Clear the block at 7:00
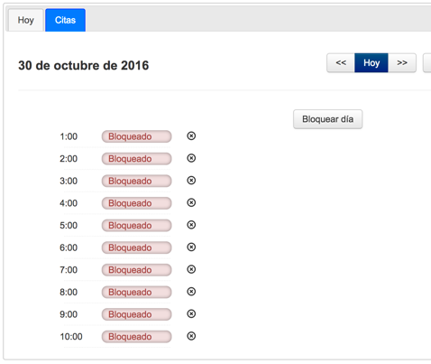Screen dimensions: 431x364 pyautogui.click(x=191, y=269)
